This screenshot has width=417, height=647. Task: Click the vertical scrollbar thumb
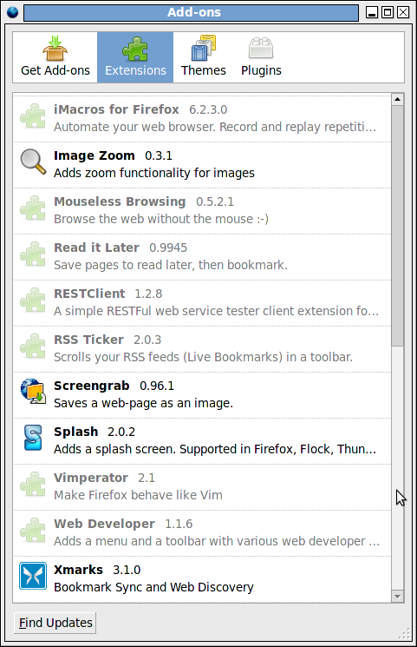[x=397, y=226]
